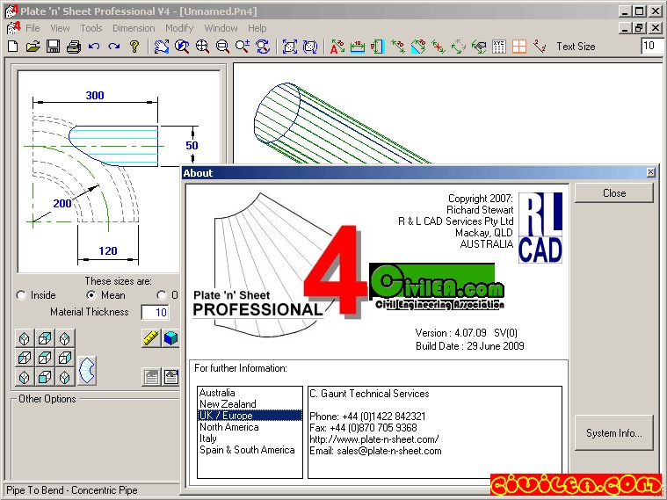
Task: Open a file with the folder icon
Action: point(33,46)
